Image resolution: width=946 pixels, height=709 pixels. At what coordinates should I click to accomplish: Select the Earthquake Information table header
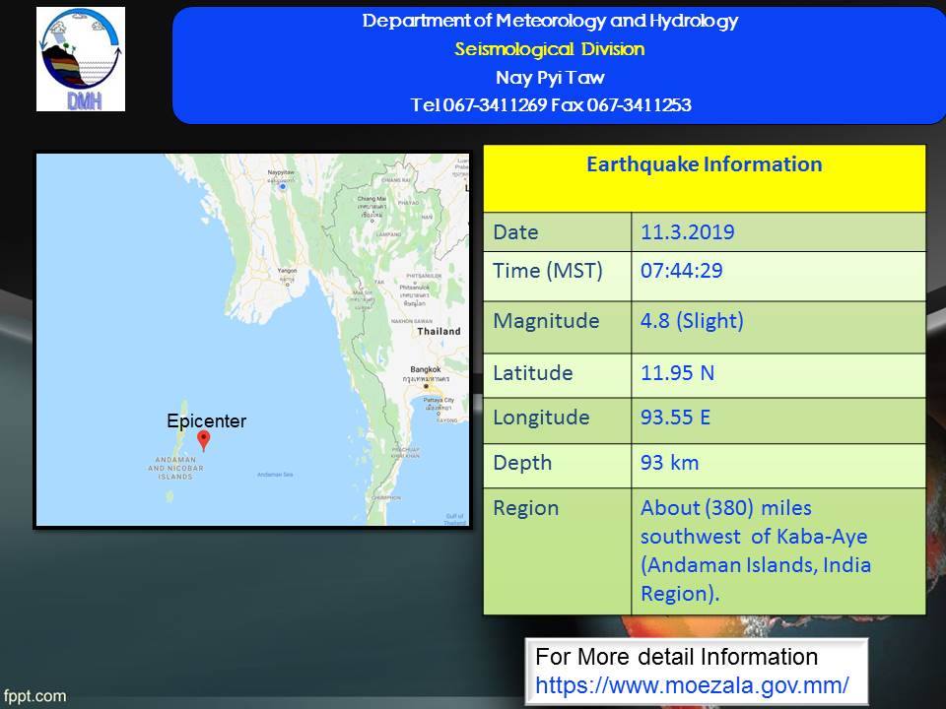(x=704, y=164)
